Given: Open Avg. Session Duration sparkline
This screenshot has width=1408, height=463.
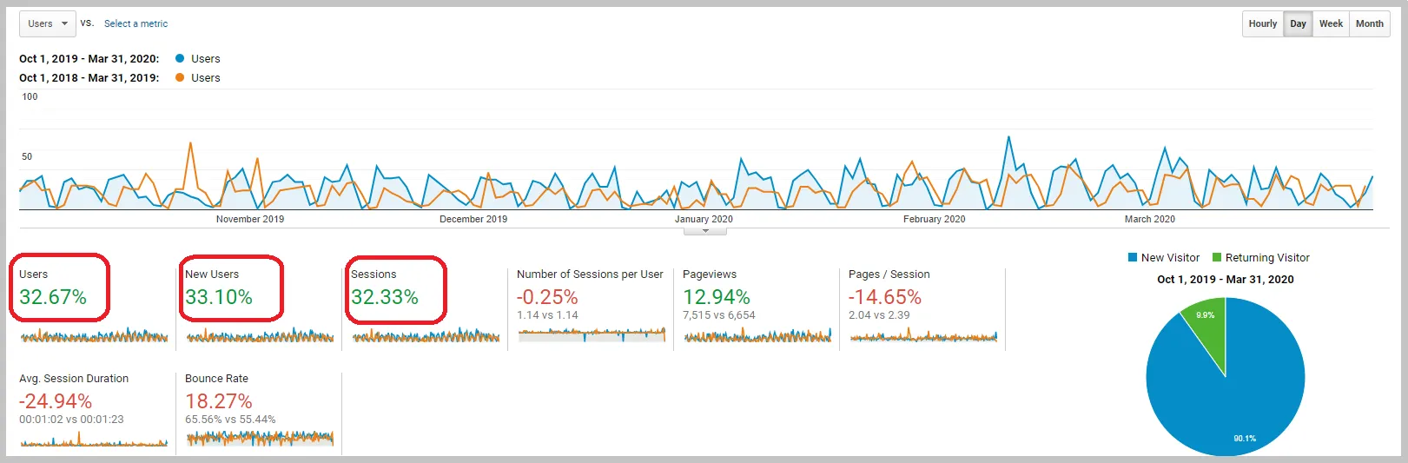Looking at the screenshot, I should (x=94, y=441).
